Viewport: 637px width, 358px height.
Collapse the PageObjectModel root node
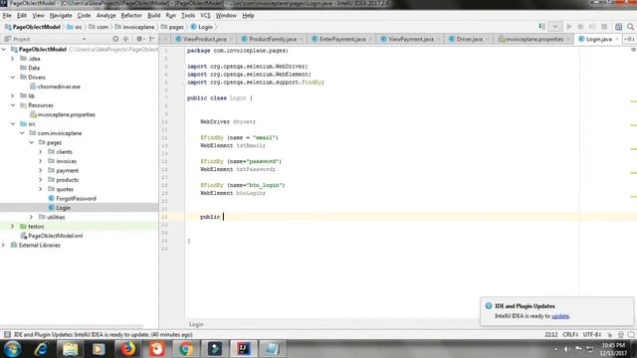pyautogui.click(x=4, y=49)
